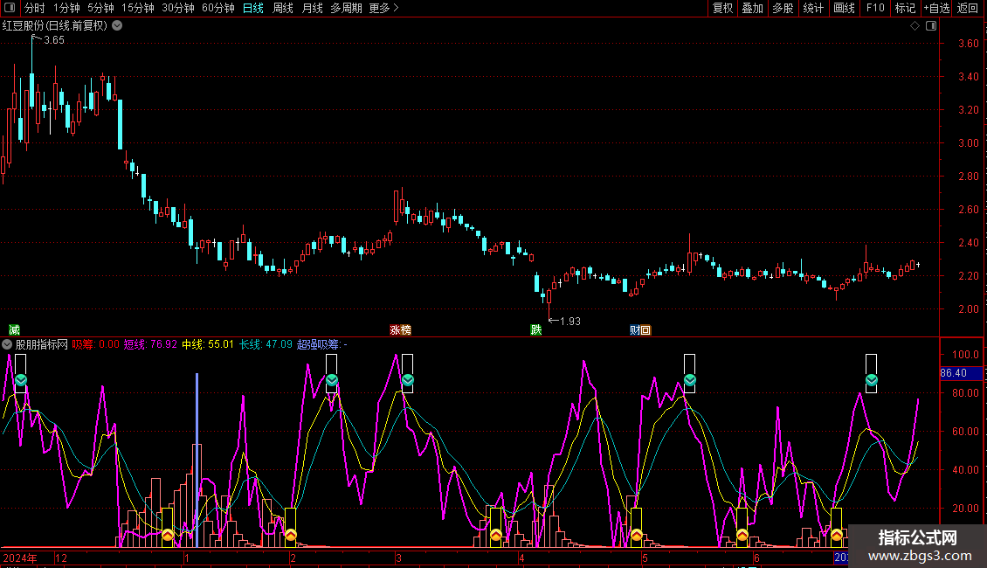
Task: Select the 15分钟 period tab
Action: pos(137,8)
